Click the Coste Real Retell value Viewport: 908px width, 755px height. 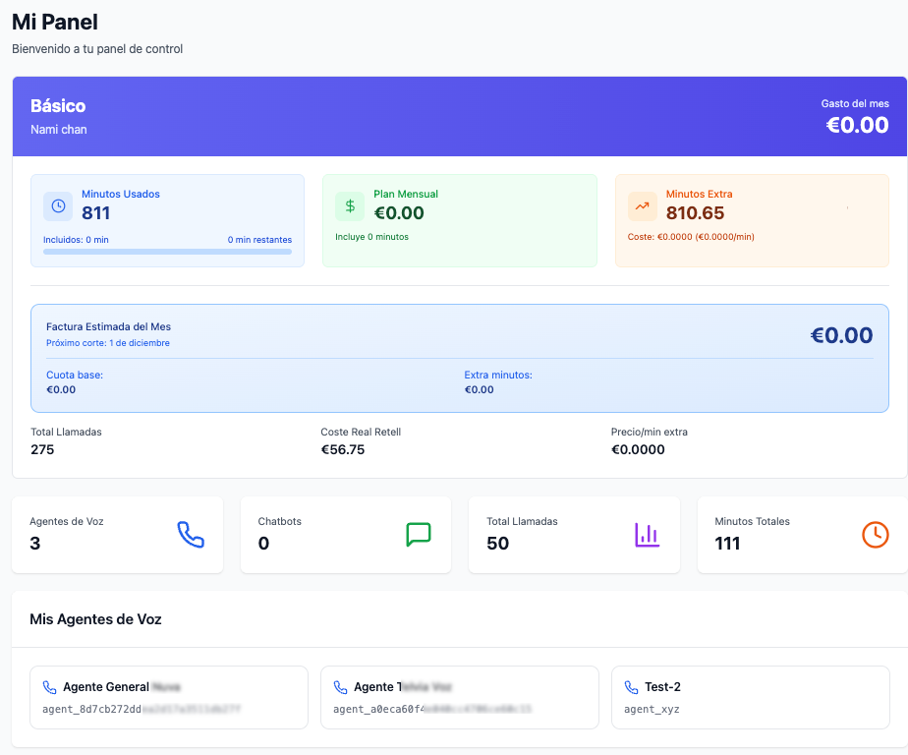click(343, 449)
